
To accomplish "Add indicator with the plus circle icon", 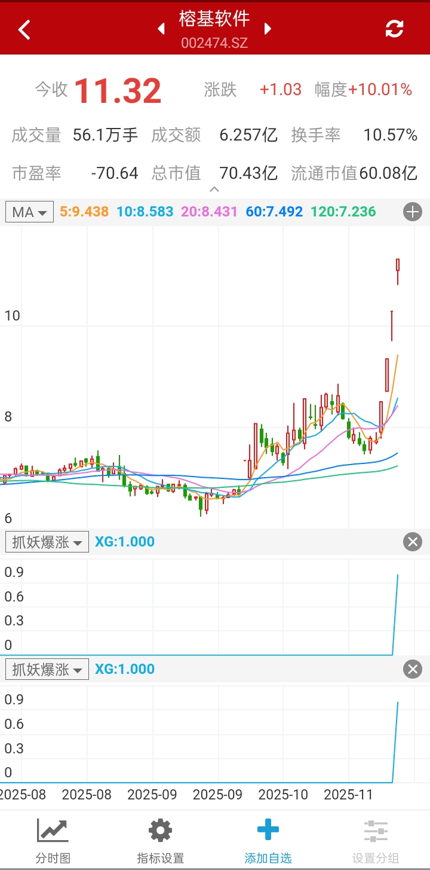I will click(x=413, y=212).
